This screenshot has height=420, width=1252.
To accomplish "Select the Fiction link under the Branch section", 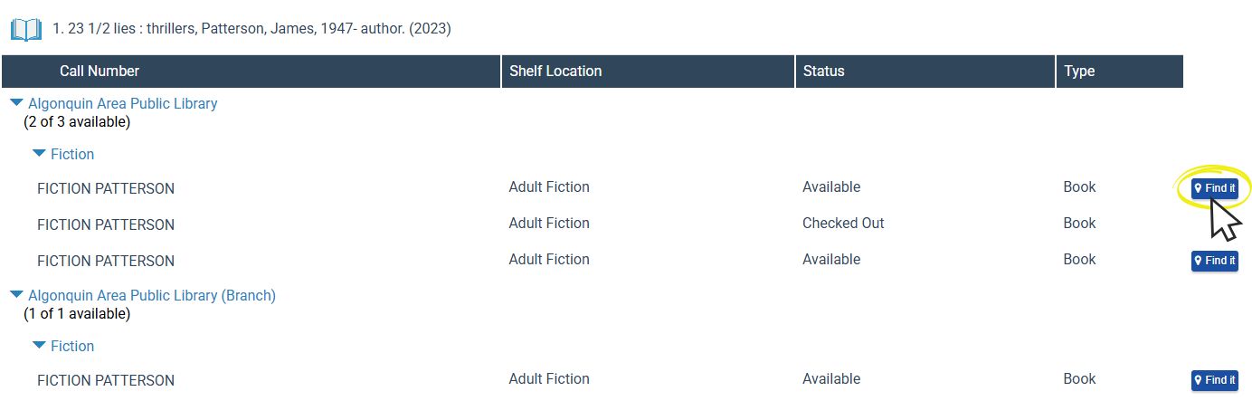I will tap(72, 346).
